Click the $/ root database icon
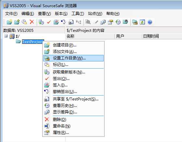Screen dimensions: 182x142 [x=12, y=36]
